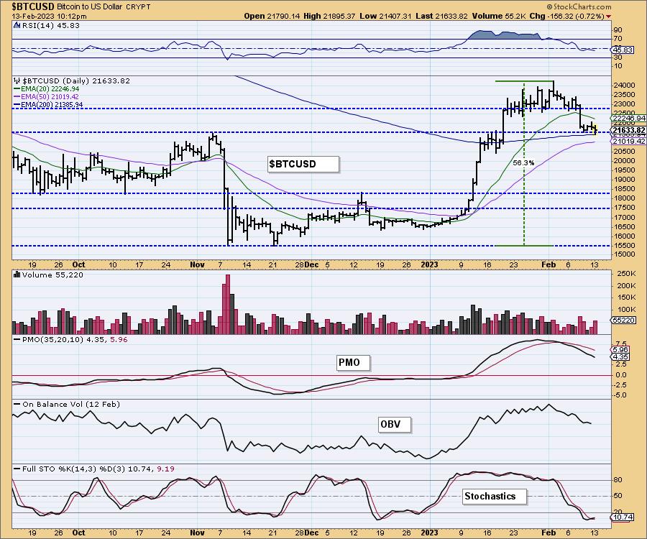Screen dimensions: 647x539
Task: Click the PMO annotation box
Action: pos(353,363)
